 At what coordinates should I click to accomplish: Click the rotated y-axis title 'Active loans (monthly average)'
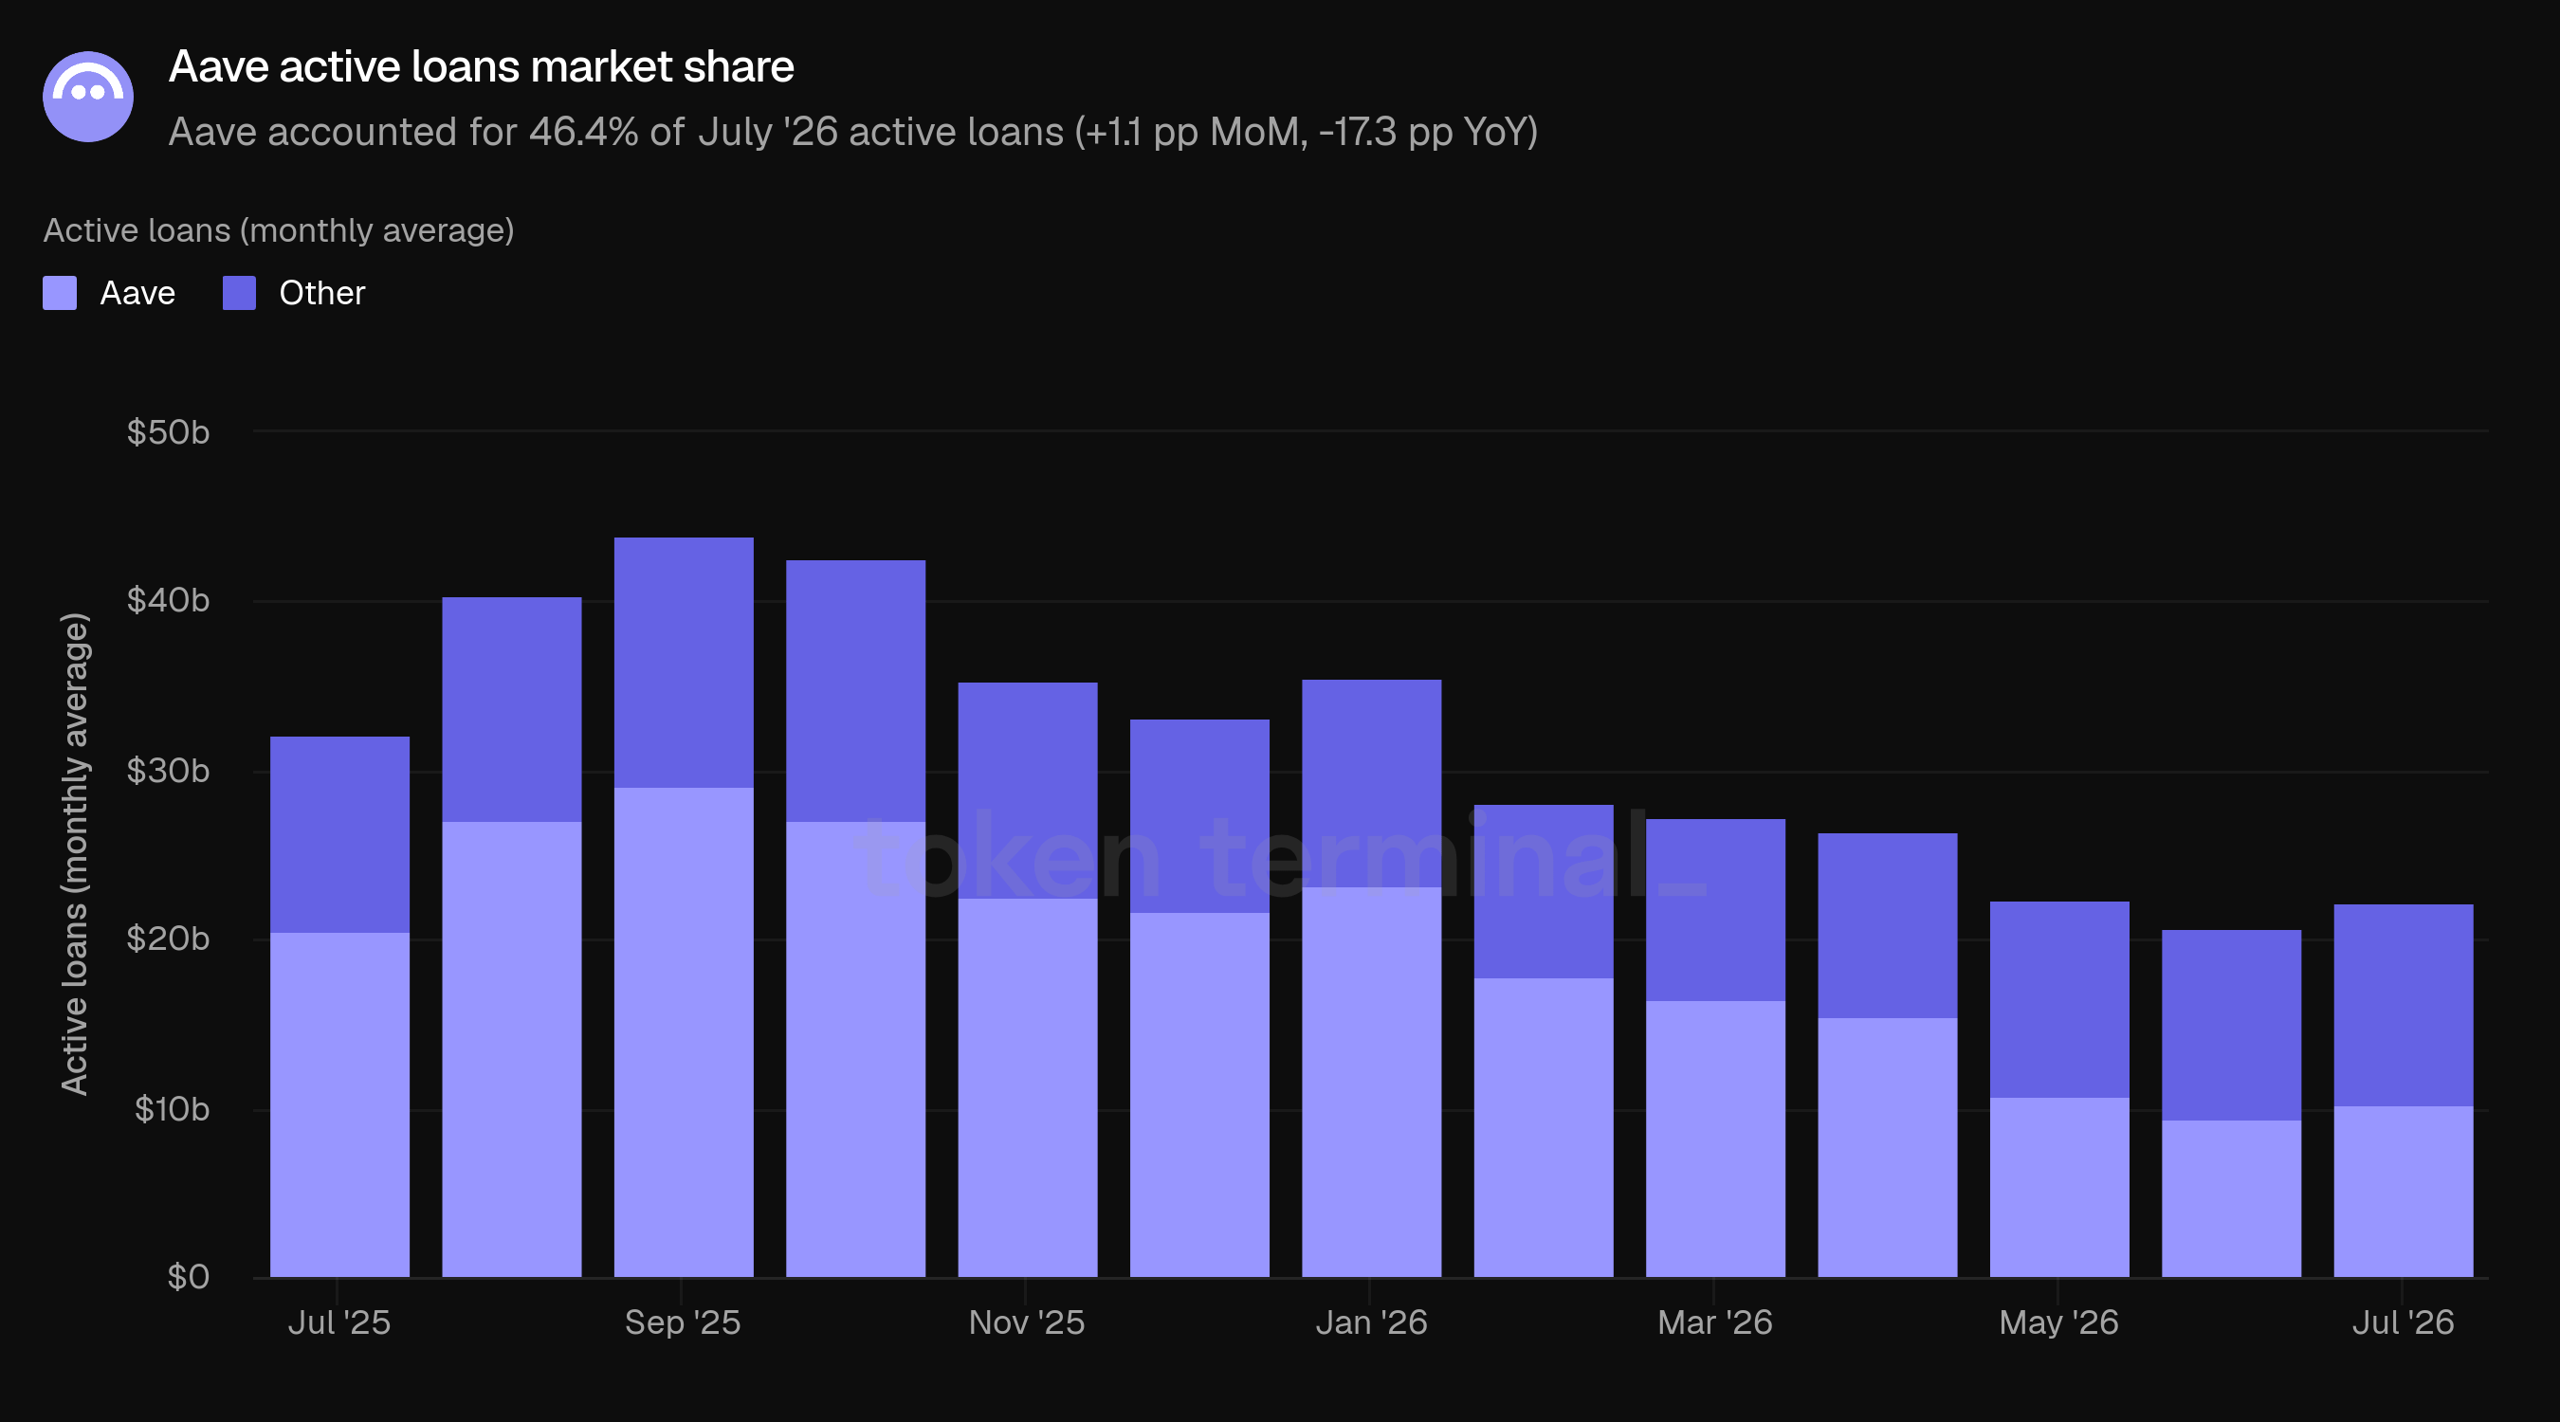(x=75, y=854)
